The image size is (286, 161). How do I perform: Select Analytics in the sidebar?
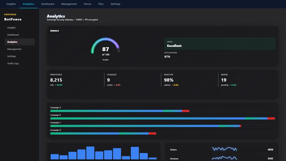(20, 42)
